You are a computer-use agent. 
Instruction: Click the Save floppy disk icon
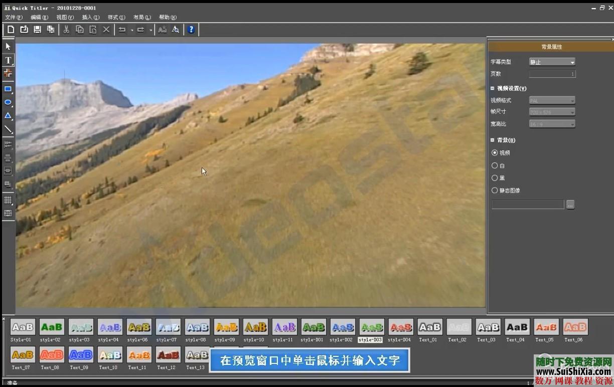[37, 30]
